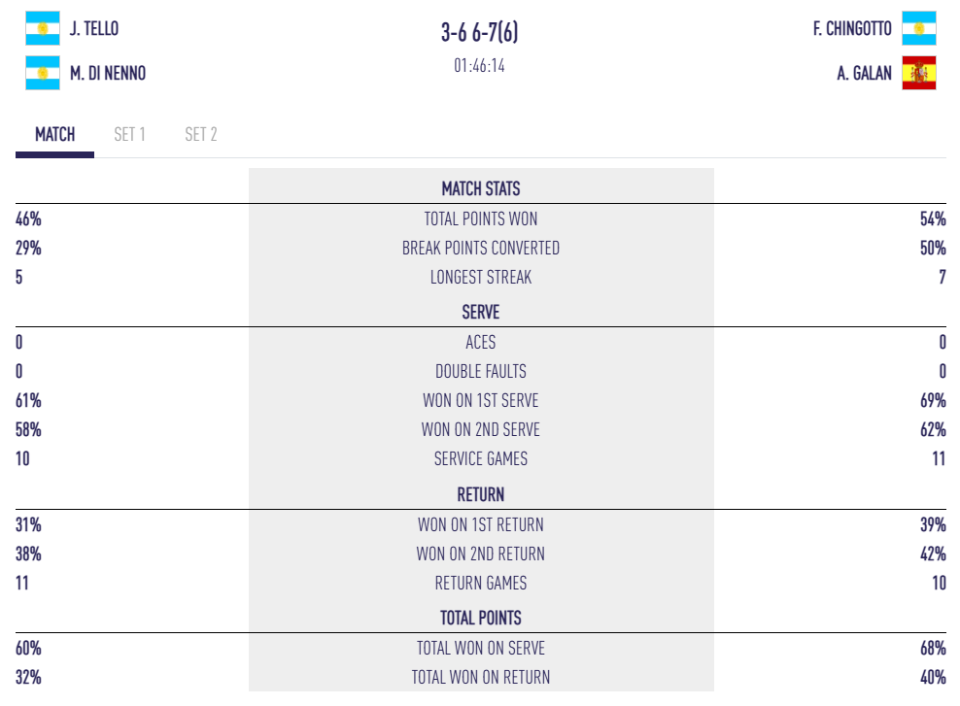Click the Argentina flag beside J. Tello

[42, 28]
